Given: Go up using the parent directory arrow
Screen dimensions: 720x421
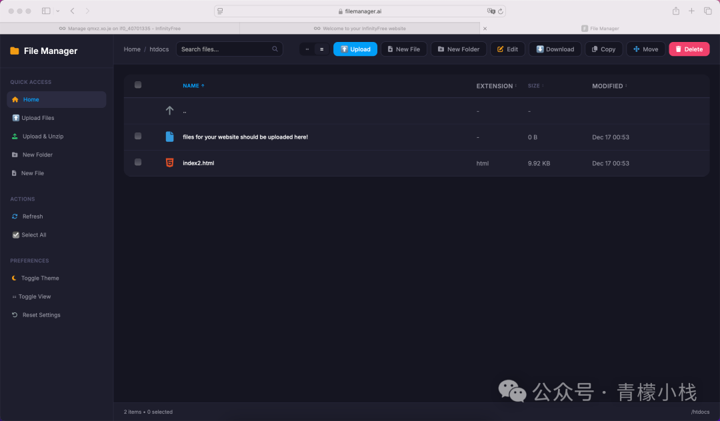Looking at the screenshot, I should coord(169,111).
